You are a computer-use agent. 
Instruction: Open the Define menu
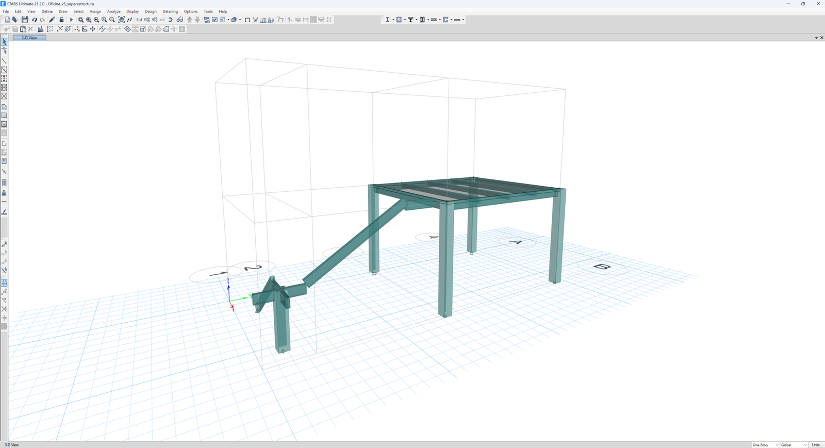coord(47,11)
